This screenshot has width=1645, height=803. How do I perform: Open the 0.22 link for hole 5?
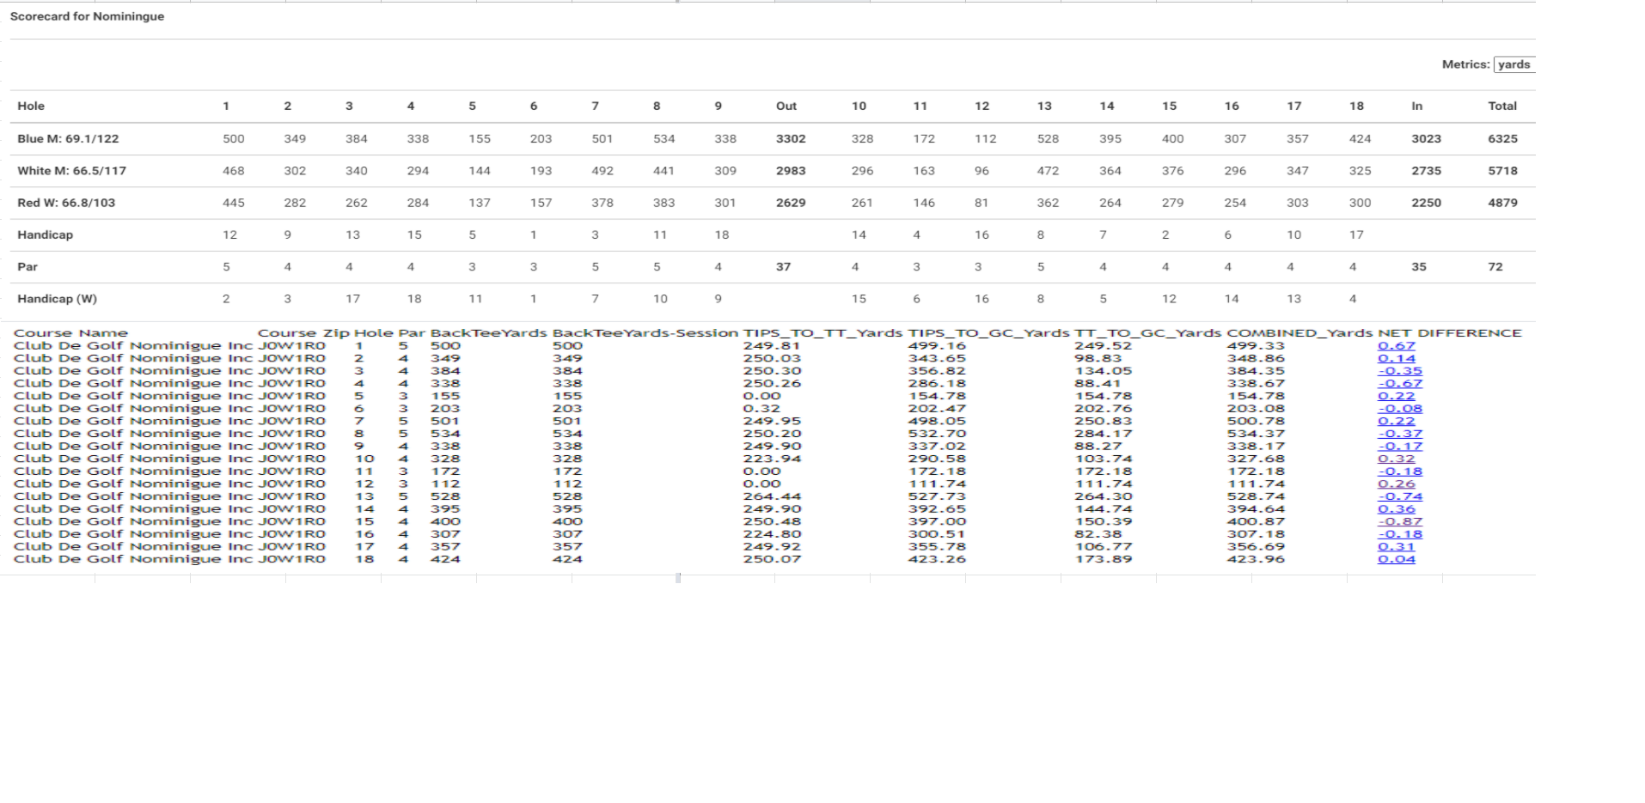tap(1397, 396)
